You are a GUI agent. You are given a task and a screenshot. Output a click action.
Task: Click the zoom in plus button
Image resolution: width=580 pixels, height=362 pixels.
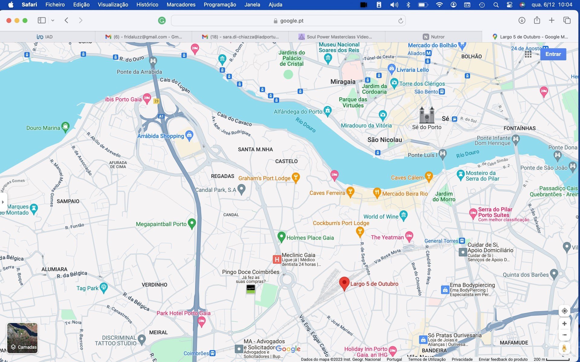point(564,324)
